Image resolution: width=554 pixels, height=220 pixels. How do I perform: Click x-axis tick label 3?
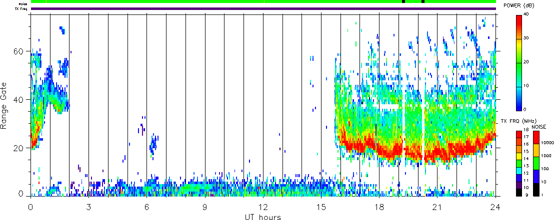(x=88, y=207)
